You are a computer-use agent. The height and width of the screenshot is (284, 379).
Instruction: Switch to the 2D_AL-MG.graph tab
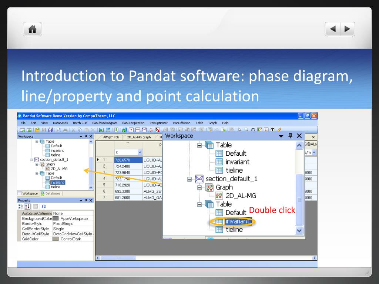(x=139, y=137)
